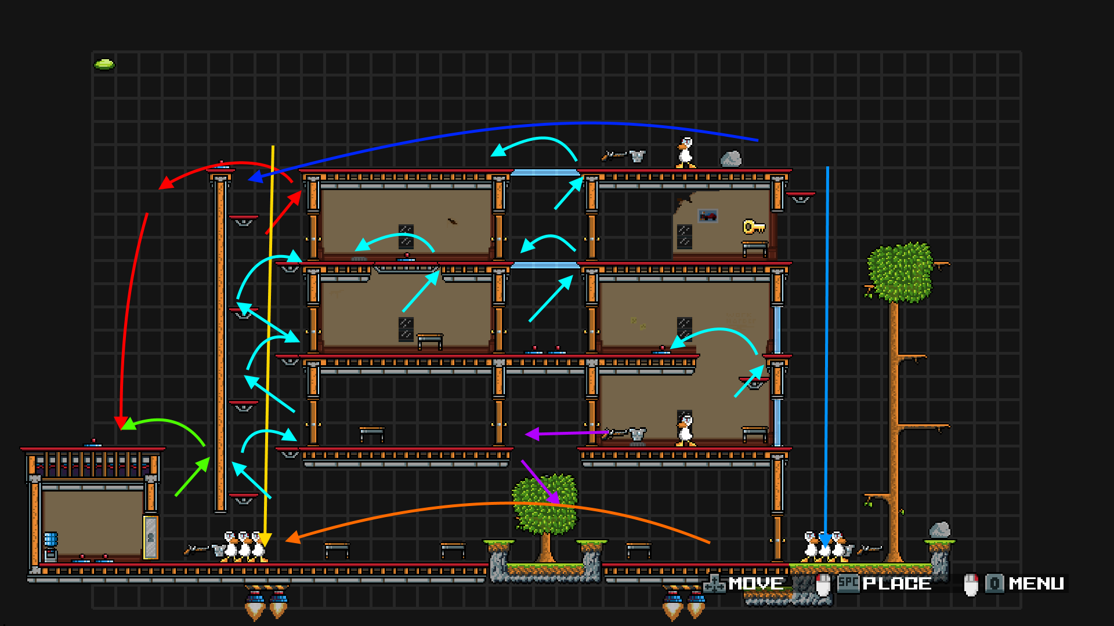Click the duck standing on the rooftop

[685, 152]
